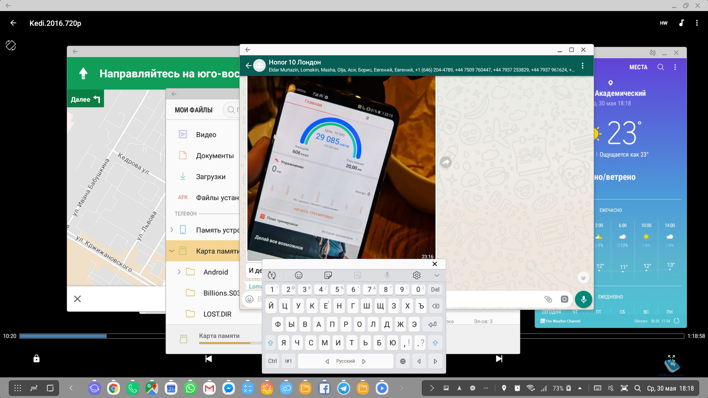
Task: Open the shared steps photo in chat
Action: 341,168
